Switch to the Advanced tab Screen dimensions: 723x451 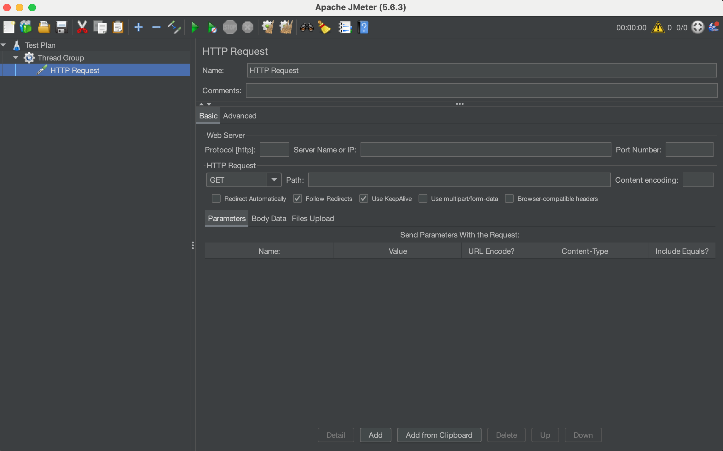pos(240,116)
